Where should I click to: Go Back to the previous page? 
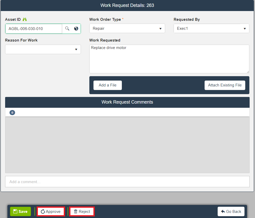point(231,212)
